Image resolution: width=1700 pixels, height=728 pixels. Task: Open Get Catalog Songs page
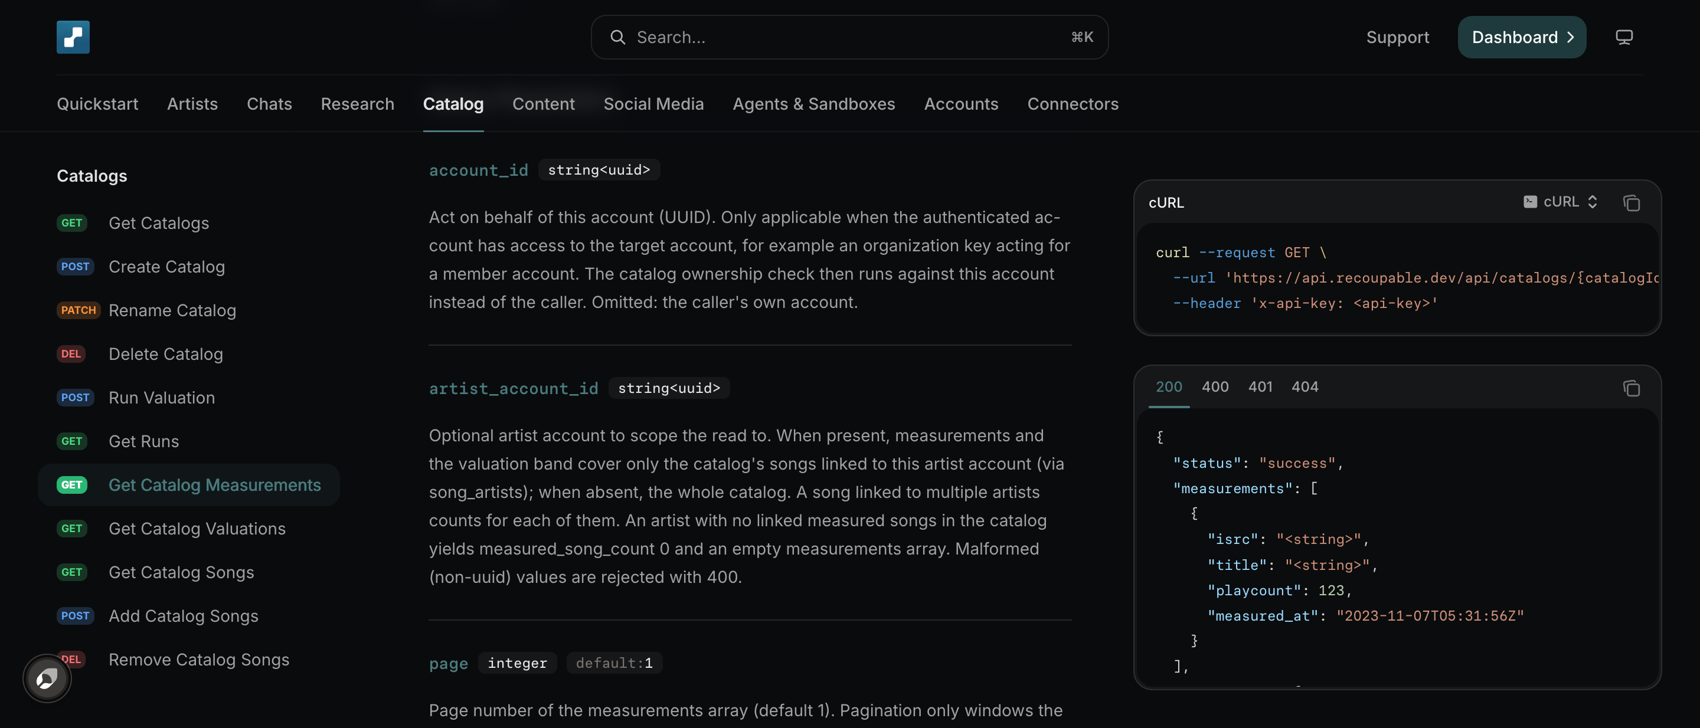(189, 572)
